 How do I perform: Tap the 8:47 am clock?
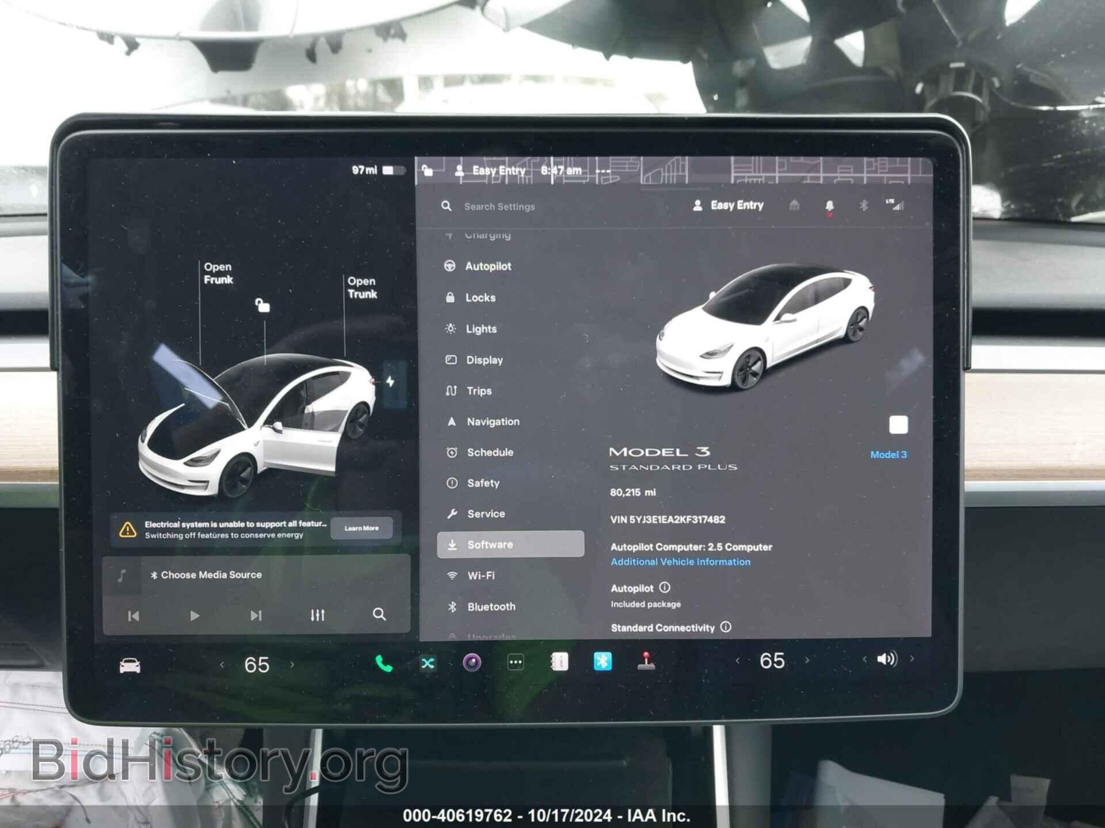click(x=561, y=170)
